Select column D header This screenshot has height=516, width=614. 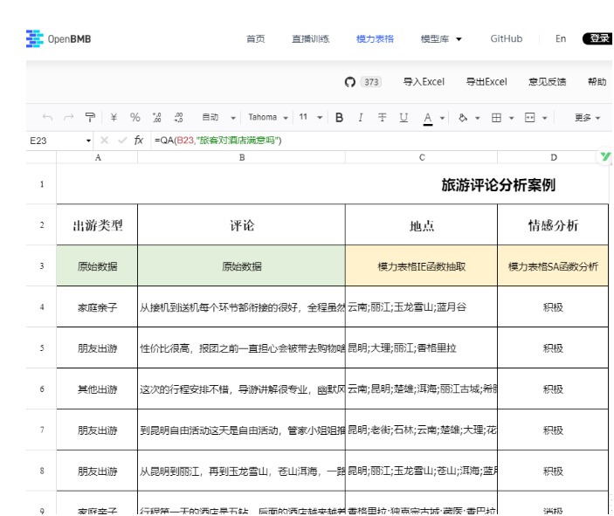553,157
